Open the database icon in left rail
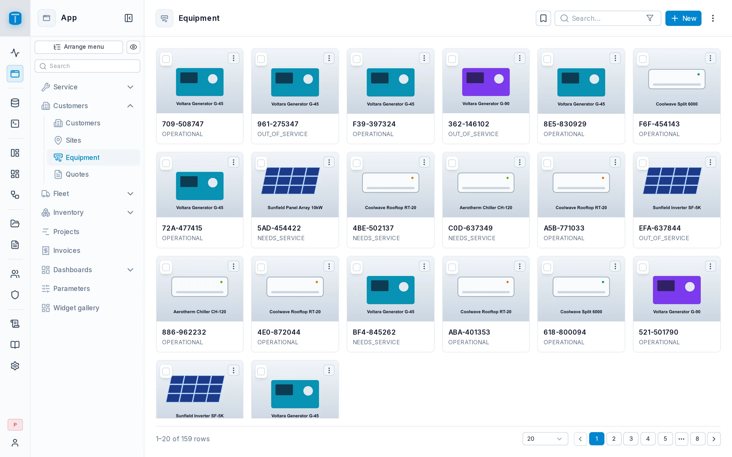This screenshot has width=732, height=457. tap(15, 103)
